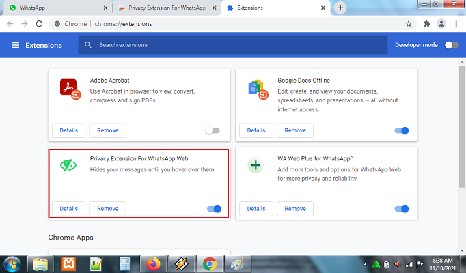Open Details for WA Web Plus
Screen dimensions: 466x273
coord(256,209)
